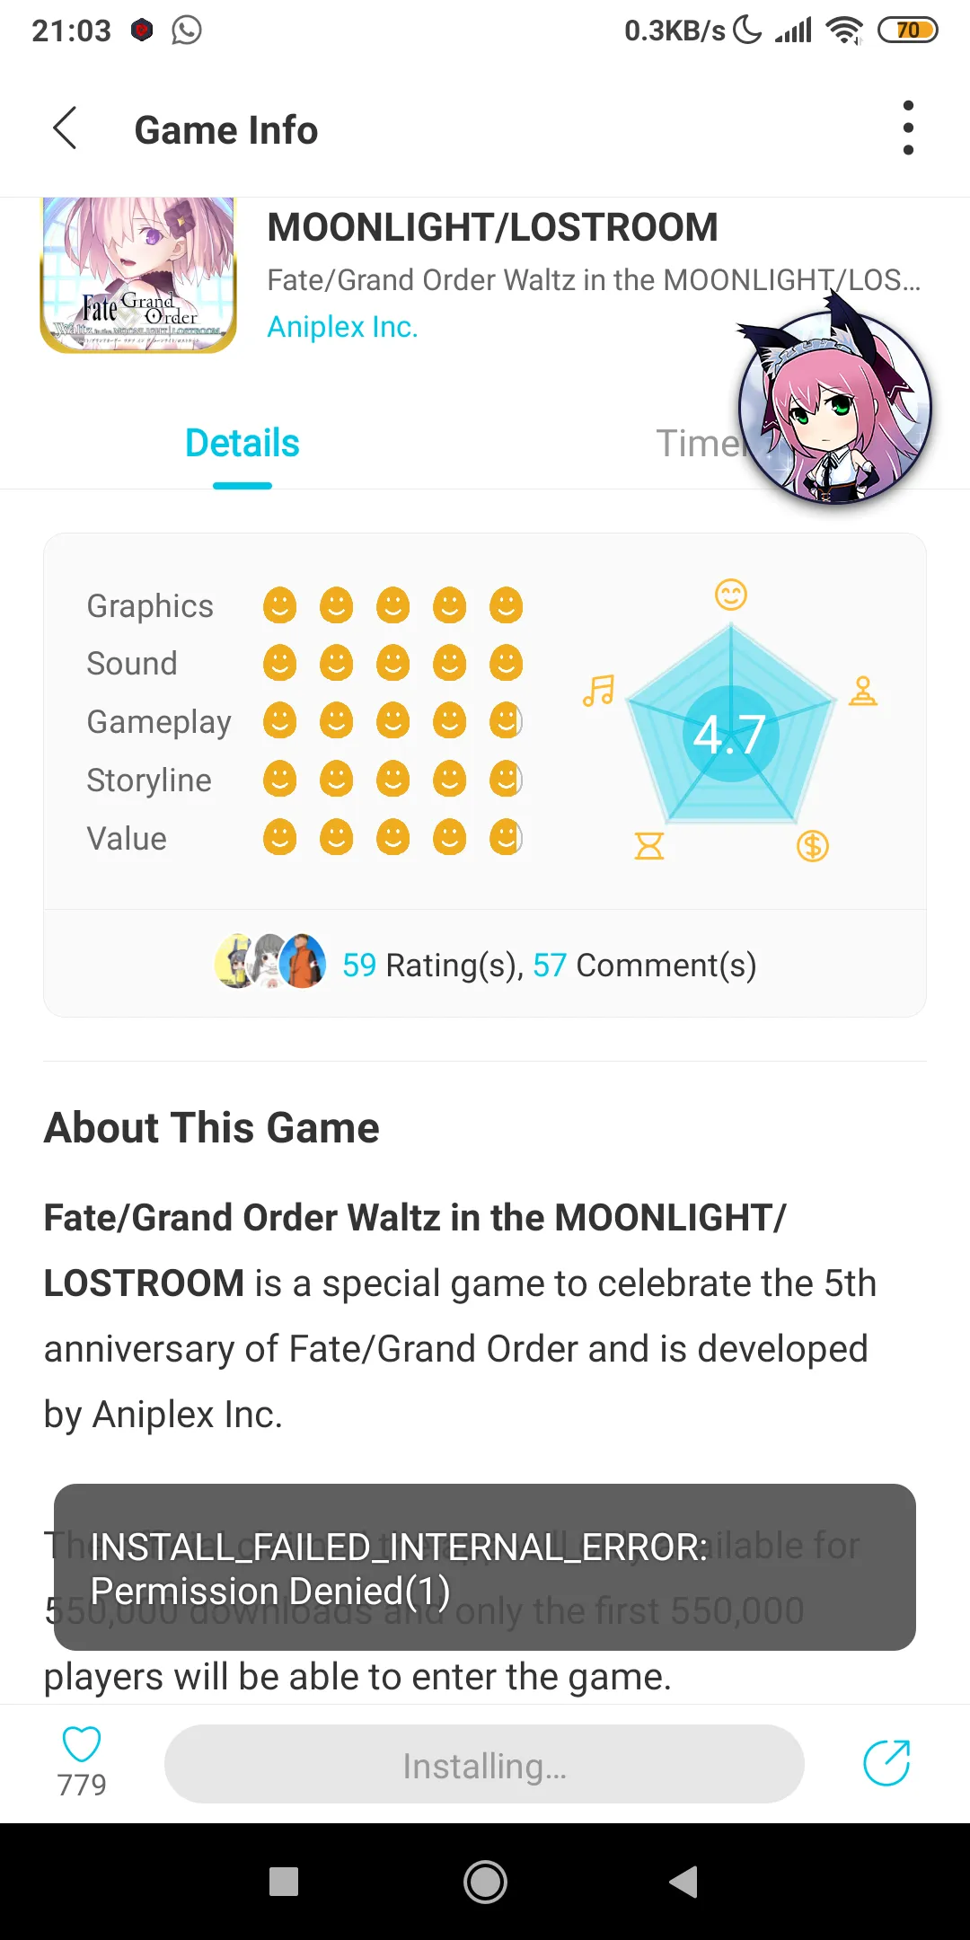This screenshot has width=970, height=1940.
Task: Open the 57 Comment(s) link
Action: [644, 966]
